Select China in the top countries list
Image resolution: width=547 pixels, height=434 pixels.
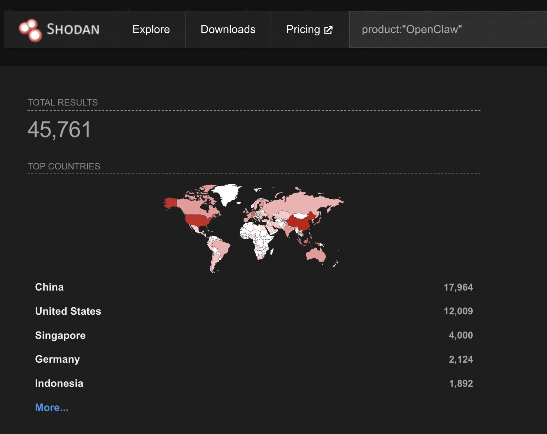coord(49,287)
